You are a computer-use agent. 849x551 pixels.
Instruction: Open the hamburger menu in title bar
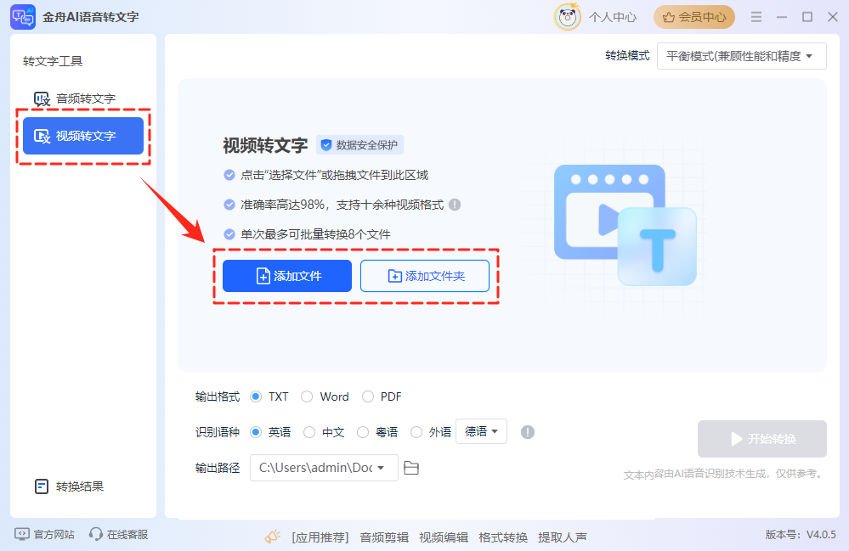tap(756, 17)
